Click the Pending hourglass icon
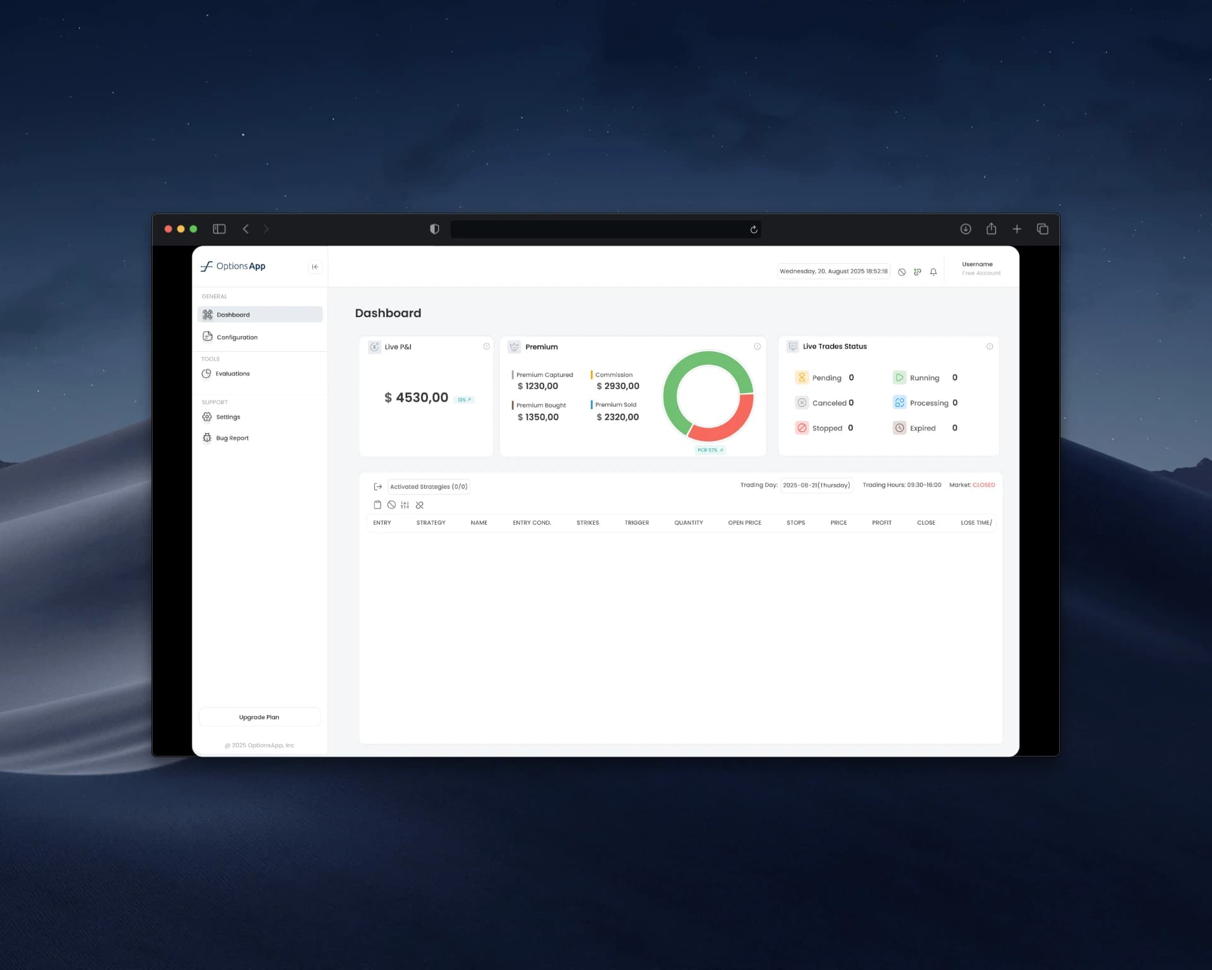 pos(802,378)
